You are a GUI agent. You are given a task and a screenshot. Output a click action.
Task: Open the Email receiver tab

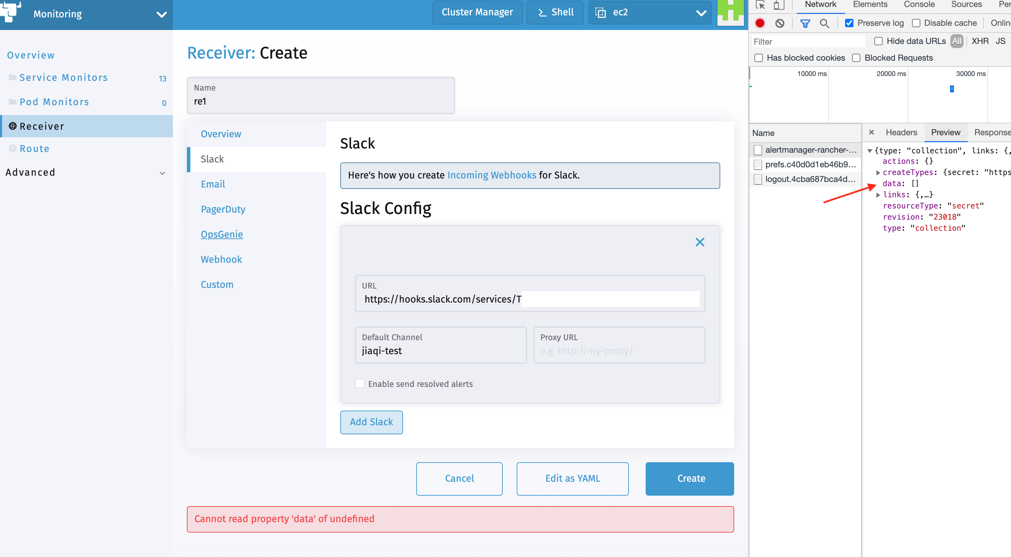(x=213, y=184)
